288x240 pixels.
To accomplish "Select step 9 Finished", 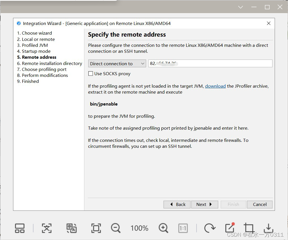I will pyautogui.click(x=28, y=81).
